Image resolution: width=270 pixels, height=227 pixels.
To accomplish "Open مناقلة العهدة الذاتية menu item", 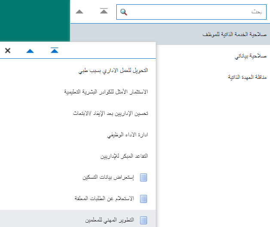I will click(x=247, y=77).
